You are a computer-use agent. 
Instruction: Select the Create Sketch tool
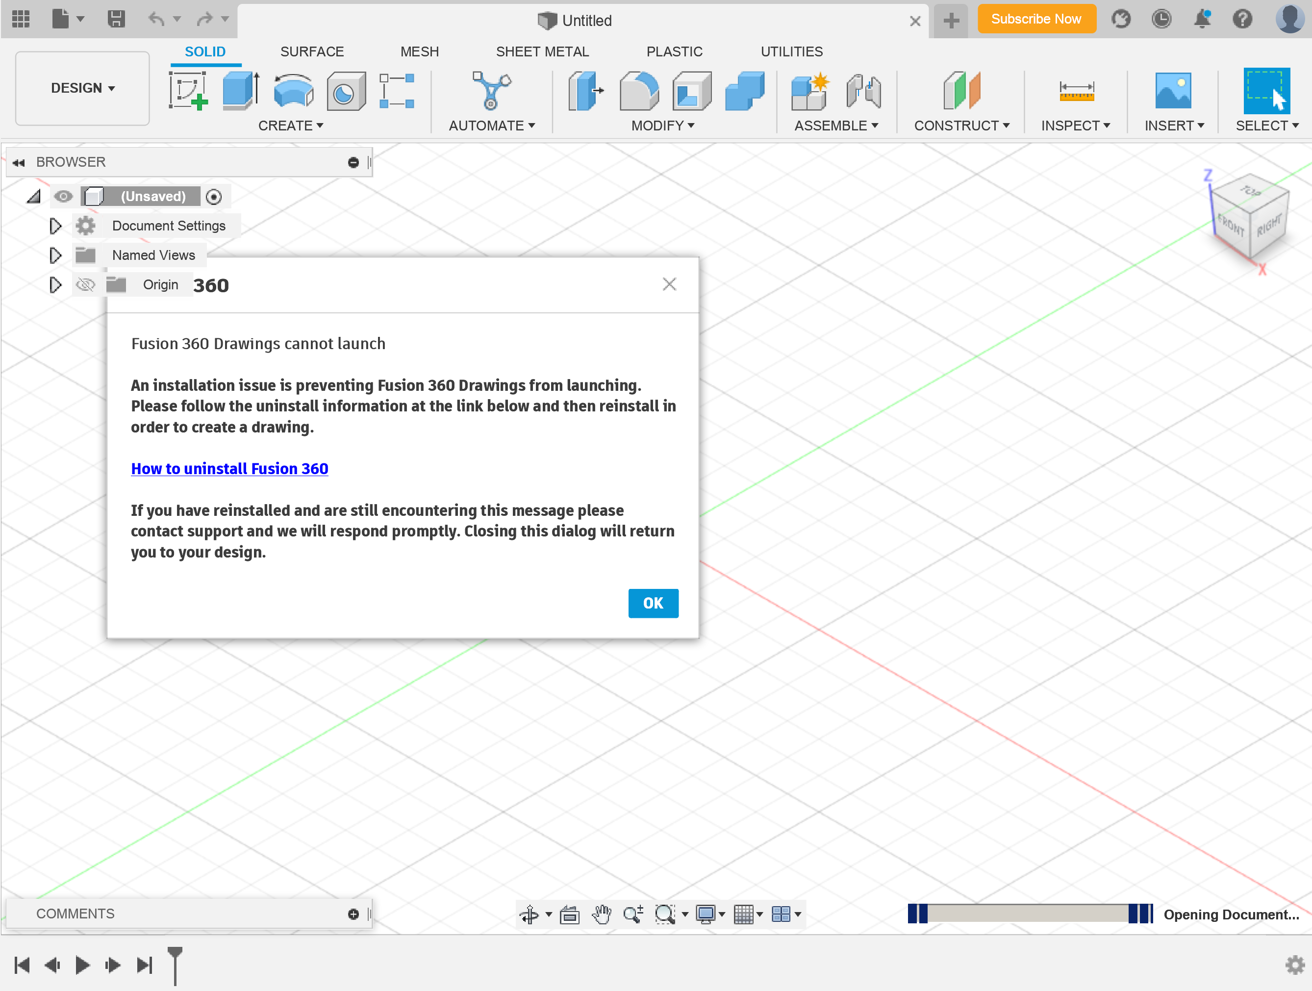coord(189,91)
